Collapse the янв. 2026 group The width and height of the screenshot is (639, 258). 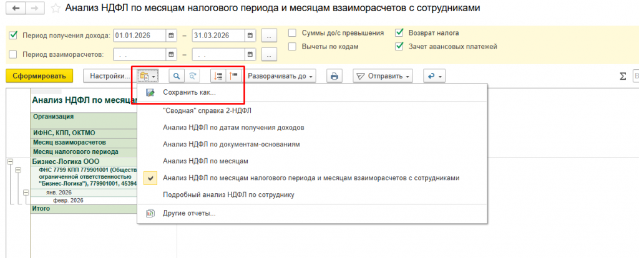point(26,192)
